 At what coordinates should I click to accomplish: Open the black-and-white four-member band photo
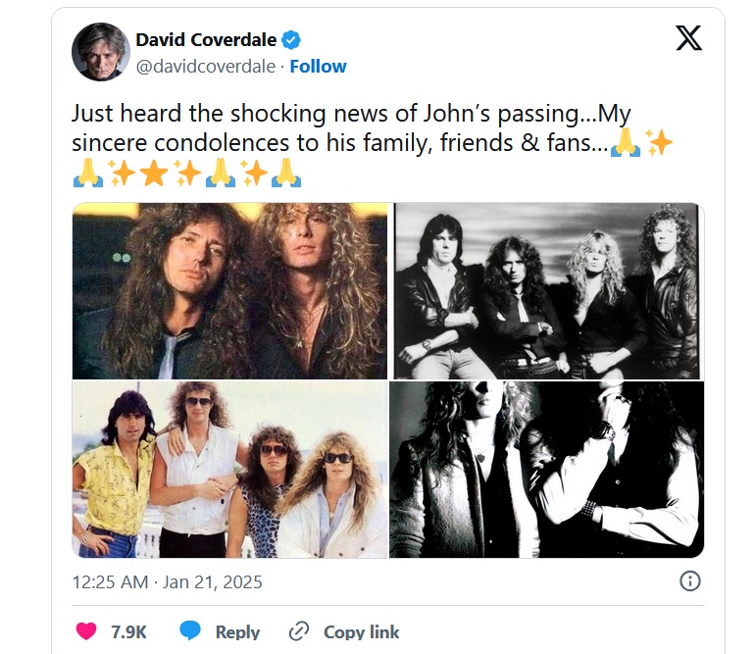point(547,291)
